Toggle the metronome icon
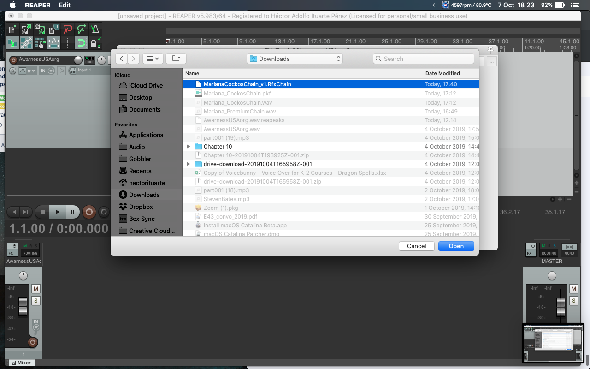This screenshot has width=590, height=369. [94, 30]
